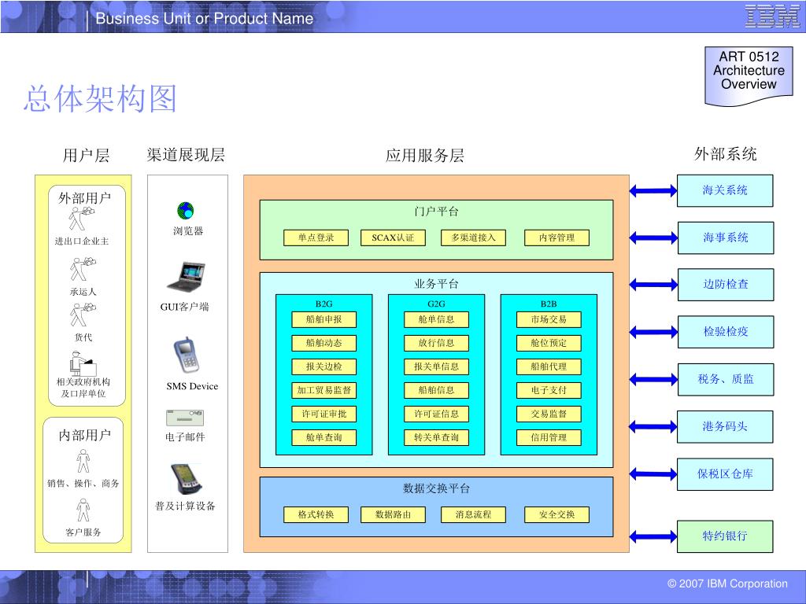The height and width of the screenshot is (604, 806).
Task: Select 许可证审批 box
Action: pos(324,414)
